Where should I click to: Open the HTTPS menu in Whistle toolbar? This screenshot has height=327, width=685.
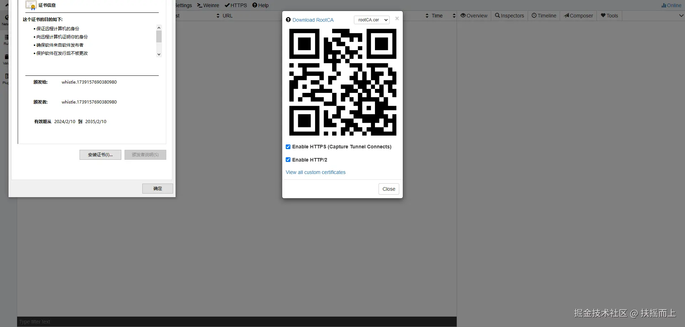click(236, 5)
